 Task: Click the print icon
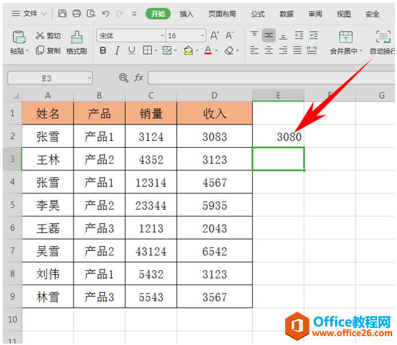click(x=77, y=14)
